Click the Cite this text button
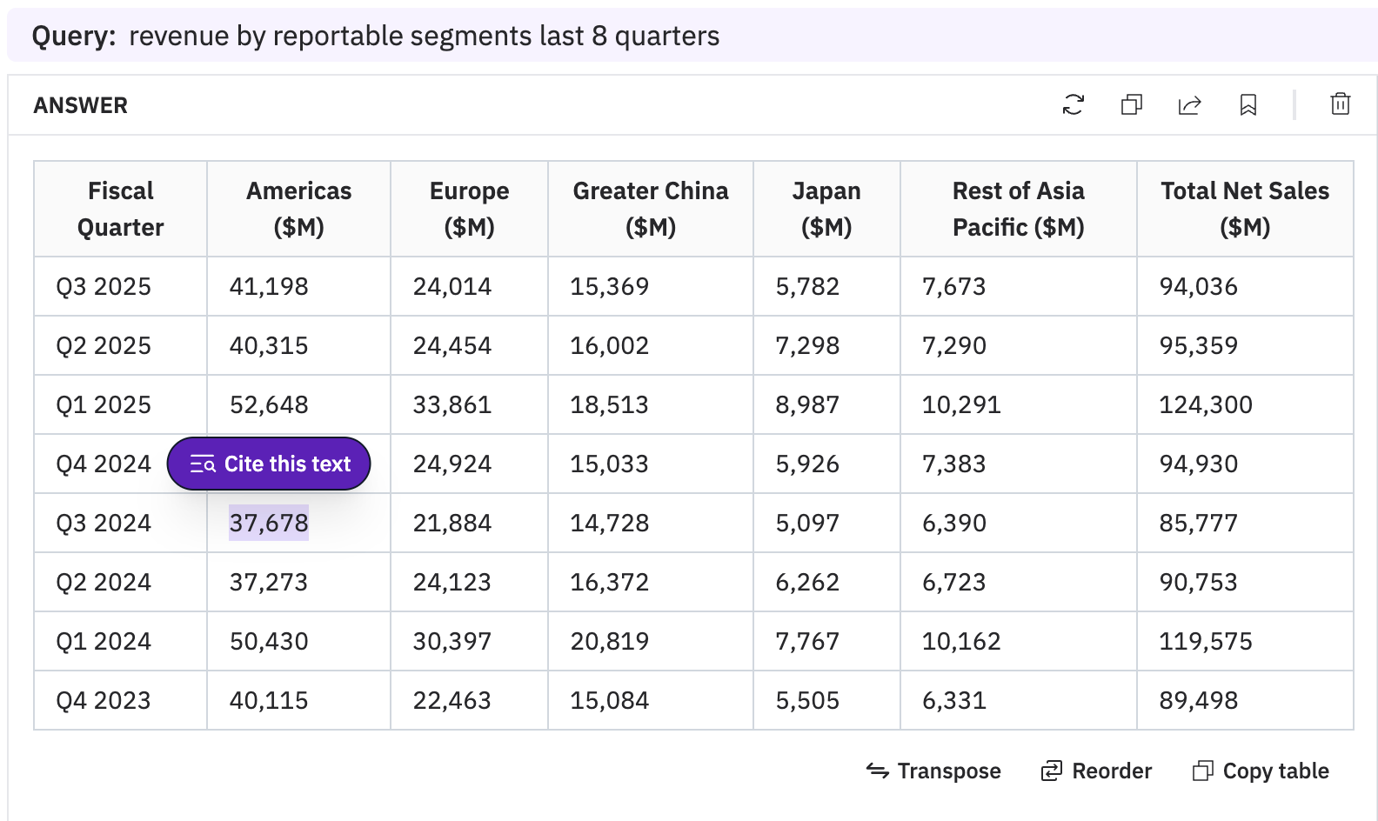 coord(269,464)
